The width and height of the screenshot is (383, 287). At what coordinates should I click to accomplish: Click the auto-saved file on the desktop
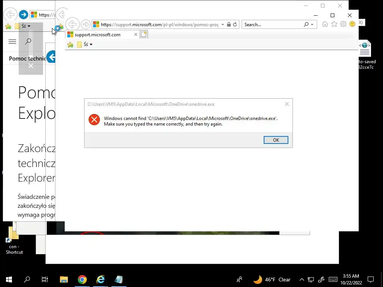tap(366, 55)
